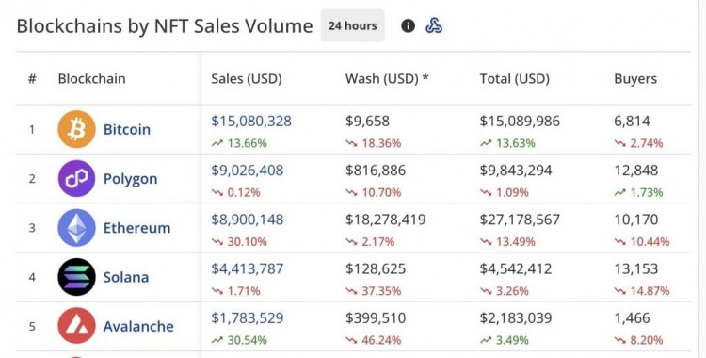
Task: Open the info icon next to 24 hours
Action: (408, 26)
